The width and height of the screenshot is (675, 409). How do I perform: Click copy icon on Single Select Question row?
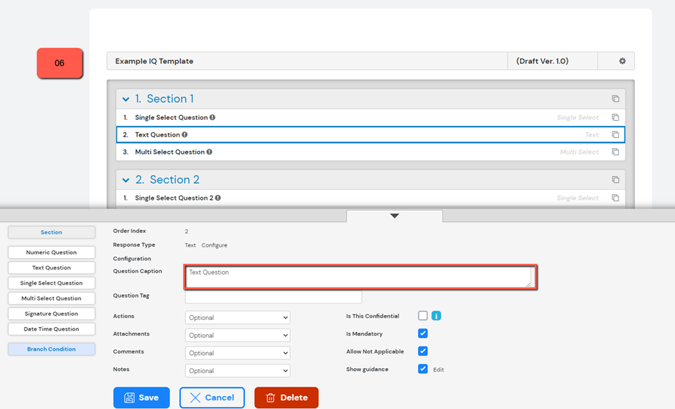pos(615,117)
